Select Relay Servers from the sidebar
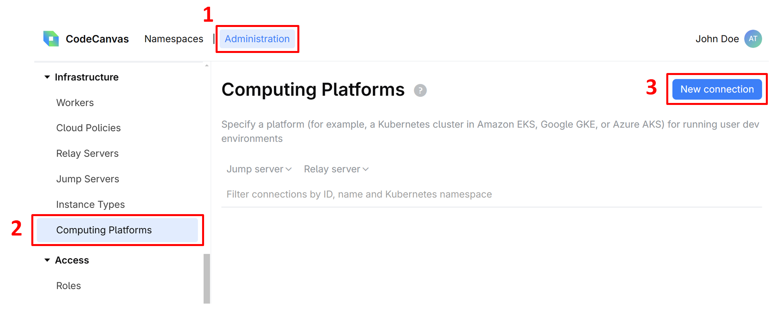 tap(87, 153)
